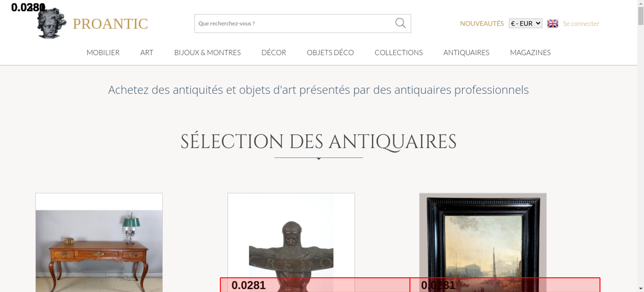Open the Collections menu

398,52
